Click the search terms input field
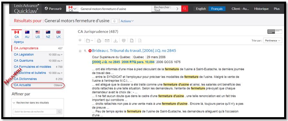Viewport: 288px width, 121px height. (x=35, y=111)
